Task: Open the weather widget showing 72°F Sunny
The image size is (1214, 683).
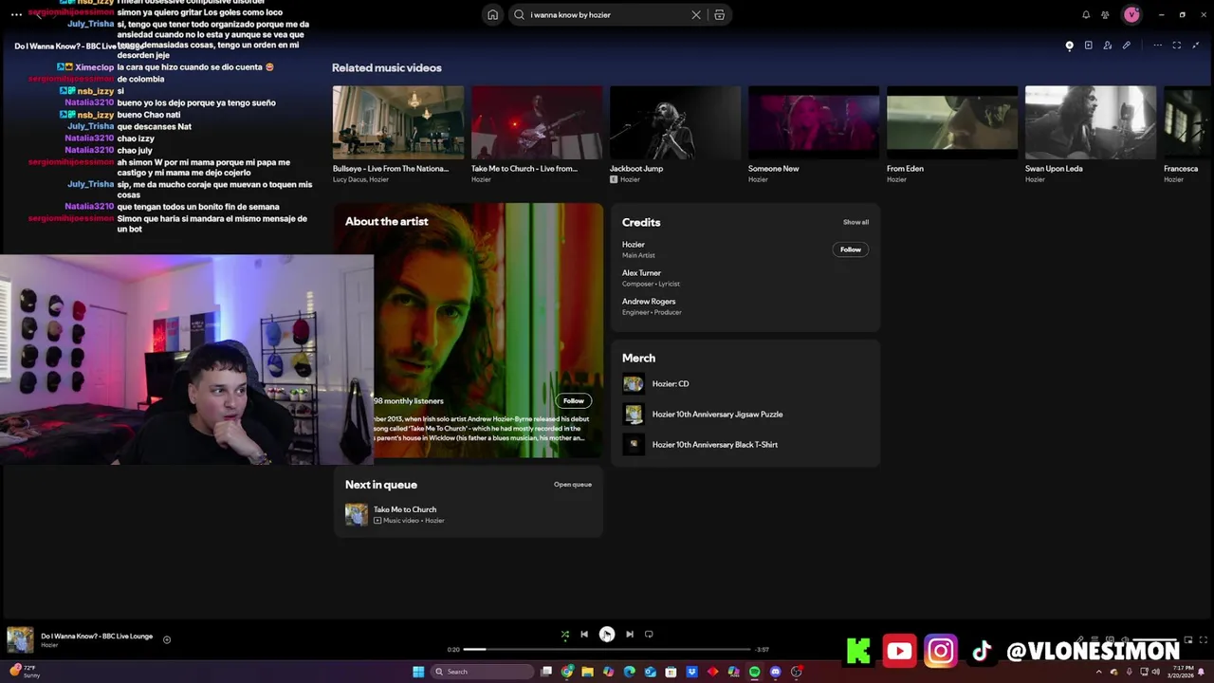Action: [x=27, y=672]
